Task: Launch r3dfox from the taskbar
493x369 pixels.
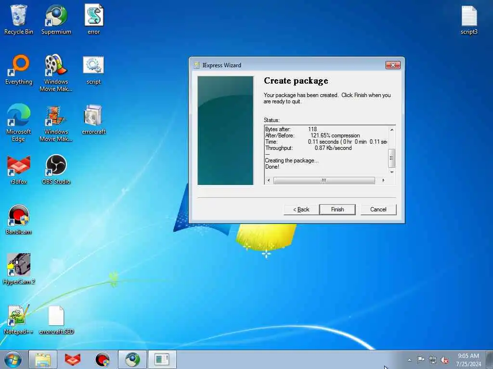Action: pyautogui.click(x=73, y=359)
